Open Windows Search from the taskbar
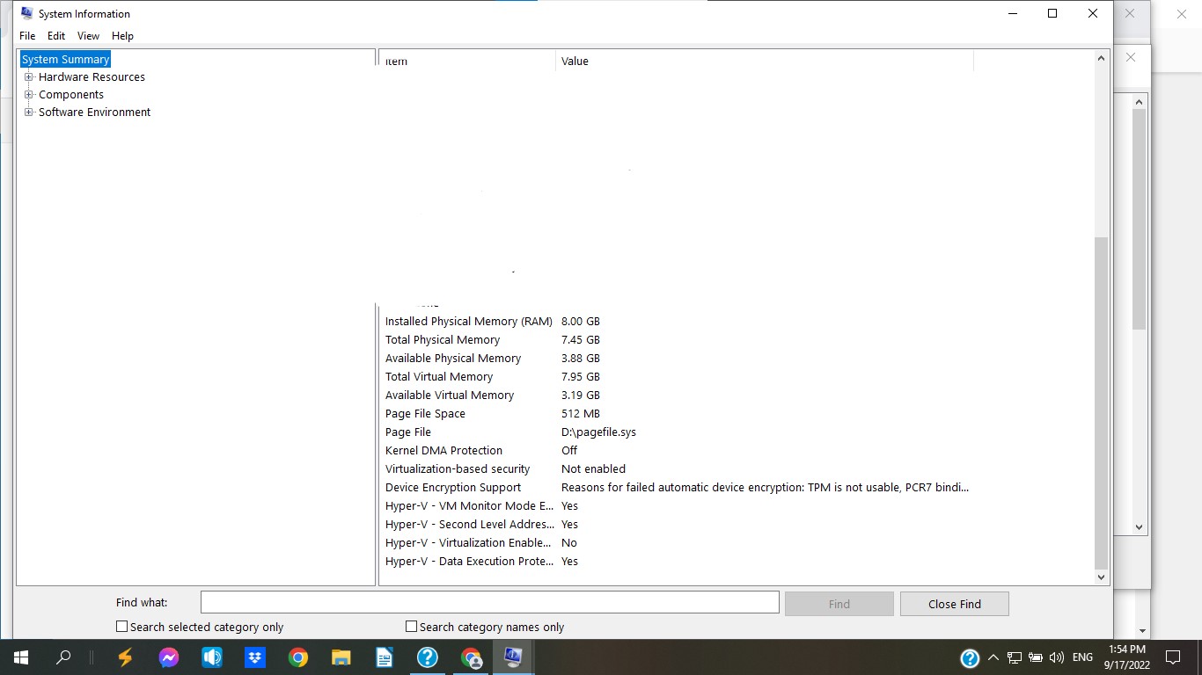 coord(64,657)
